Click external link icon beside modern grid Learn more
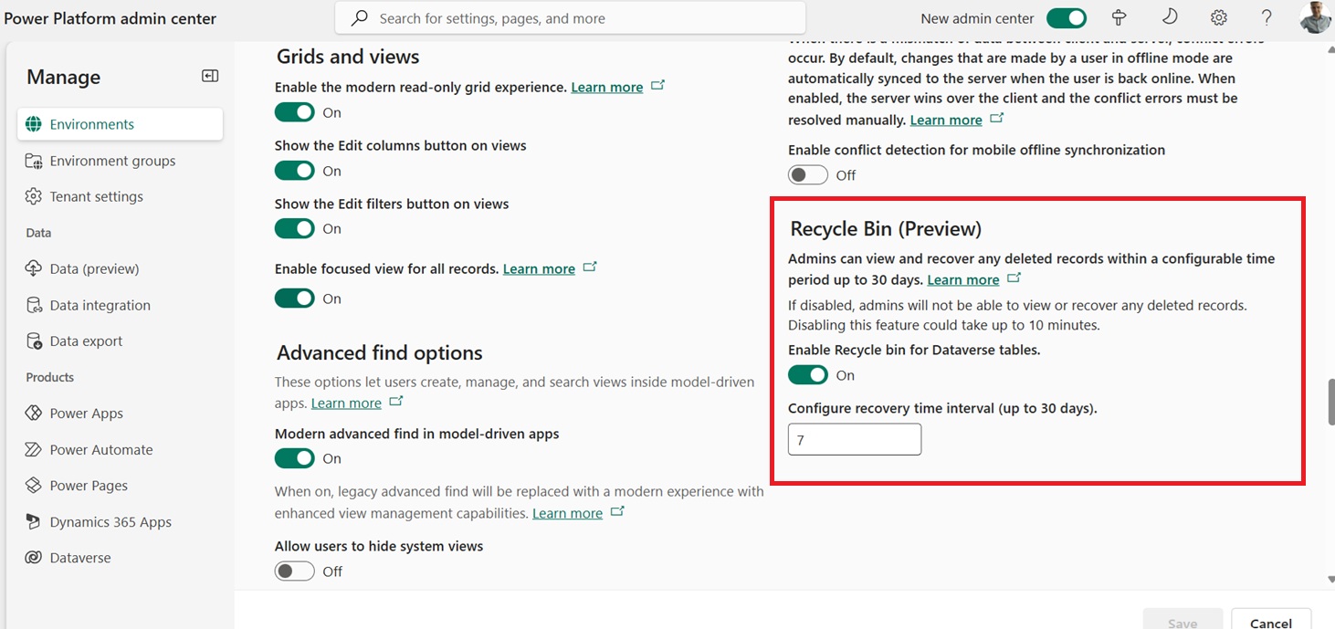This screenshot has height=629, width=1335. tap(657, 86)
